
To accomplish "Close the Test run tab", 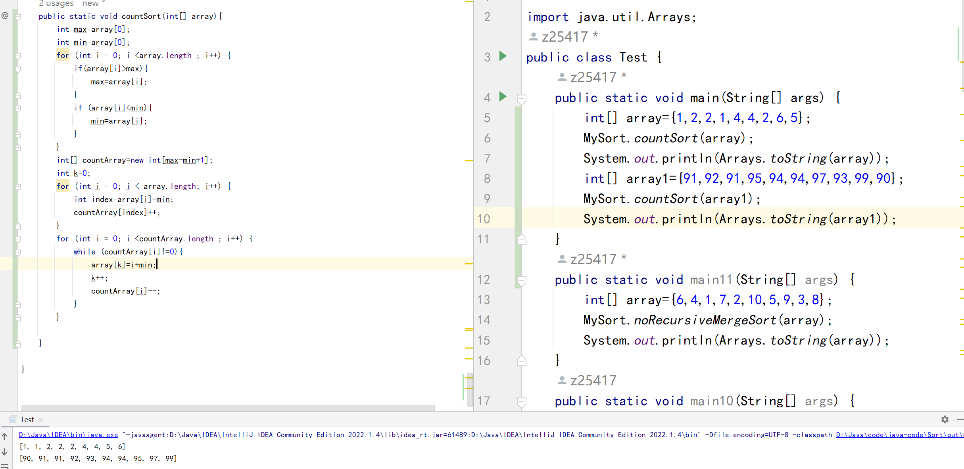I will click(40, 419).
